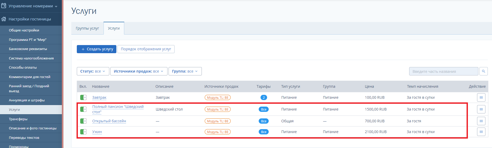Open action menu for Завтрак row
The image size is (492, 148).
click(x=481, y=97)
